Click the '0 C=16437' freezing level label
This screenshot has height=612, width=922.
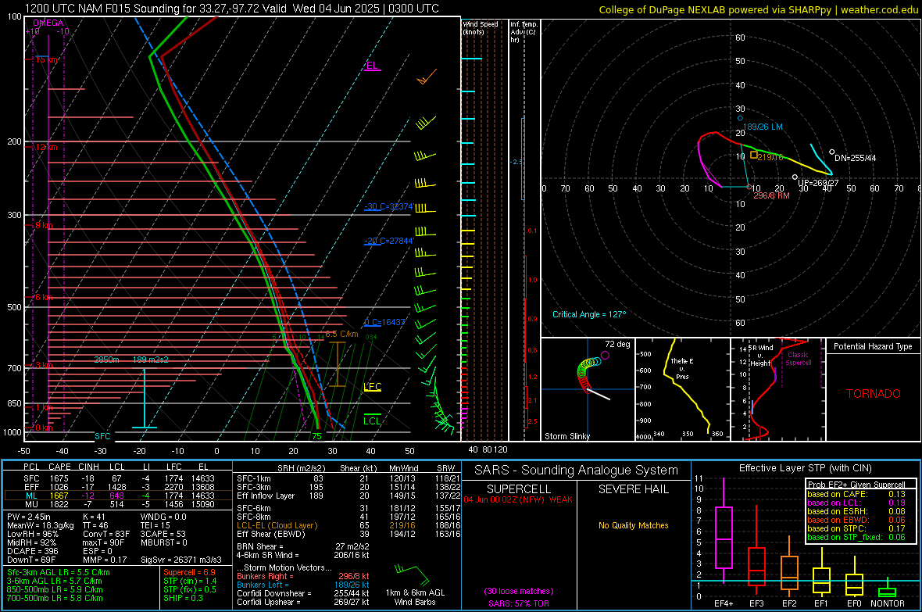click(x=384, y=322)
